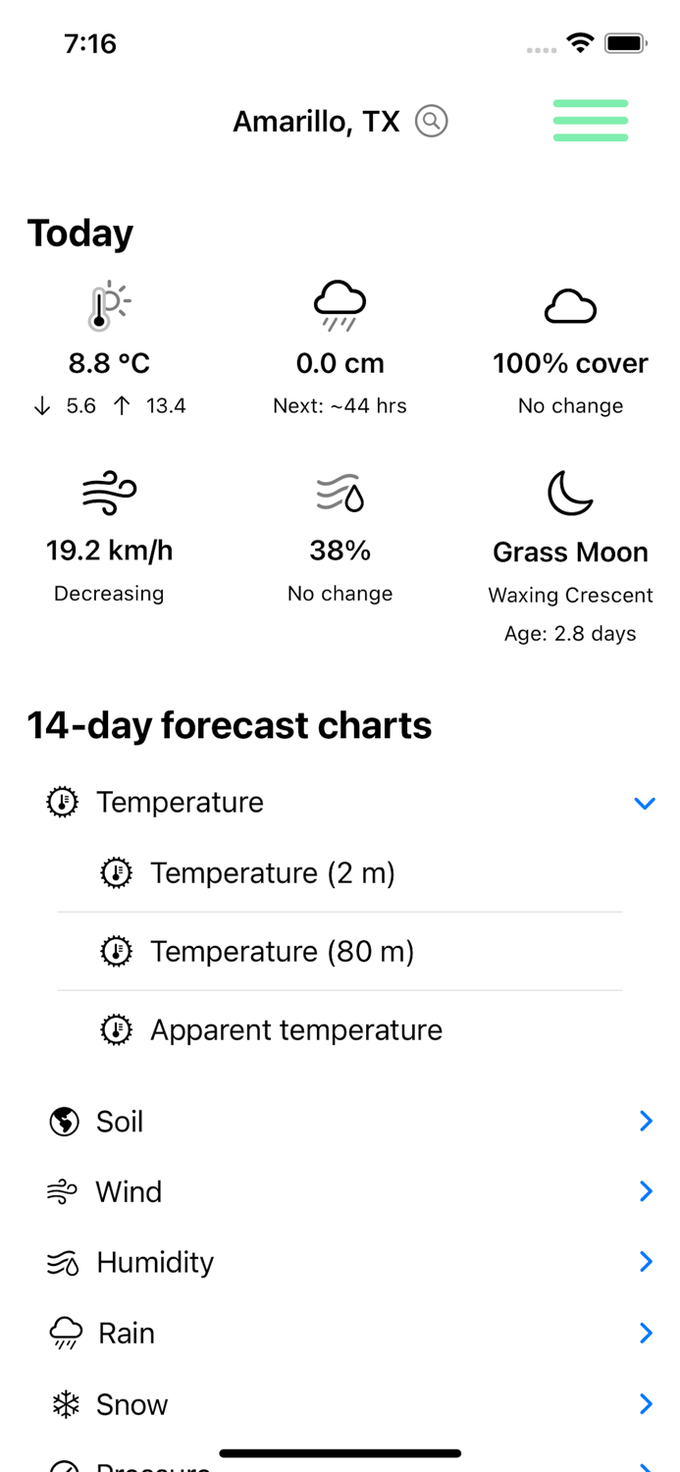Open the hamburger menu
680x1472 pixels.
pos(590,121)
